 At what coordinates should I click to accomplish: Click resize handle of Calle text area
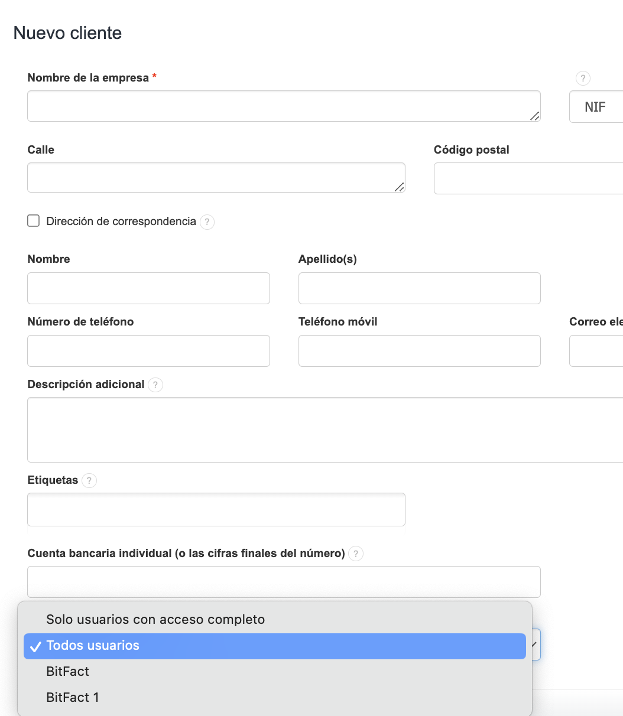399,187
